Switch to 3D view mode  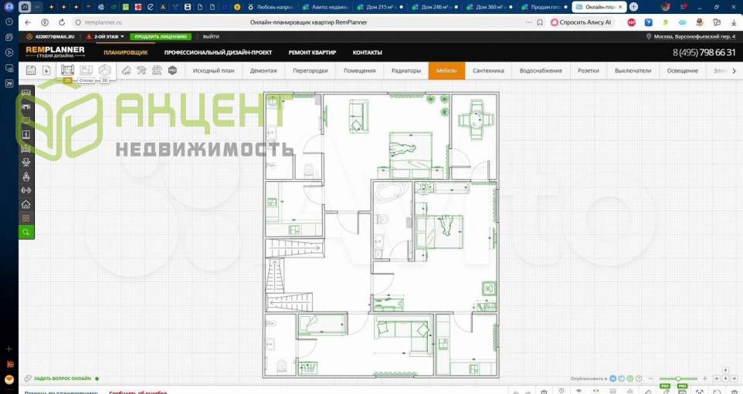(x=105, y=70)
